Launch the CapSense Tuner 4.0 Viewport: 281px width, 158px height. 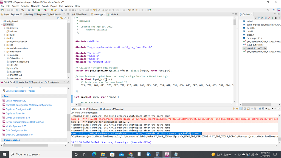tap(15, 113)
